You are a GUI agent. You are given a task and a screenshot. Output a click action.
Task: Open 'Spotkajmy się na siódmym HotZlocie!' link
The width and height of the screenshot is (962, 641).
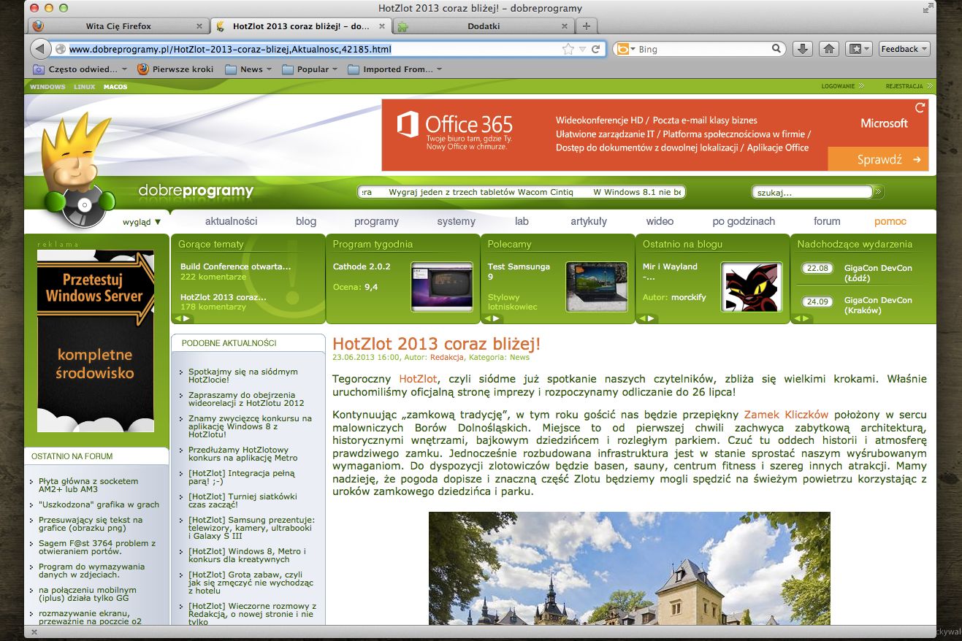(243, 376)
